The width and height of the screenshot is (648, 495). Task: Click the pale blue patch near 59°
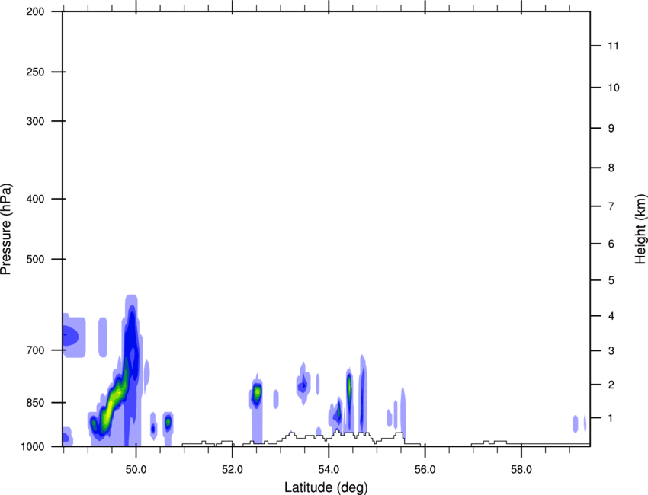click(576, 423)
